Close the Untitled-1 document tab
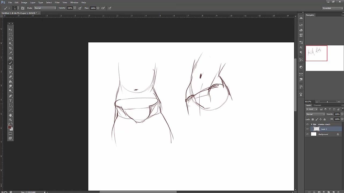Viewport: 344px width, 193px height. pos(39,13)
